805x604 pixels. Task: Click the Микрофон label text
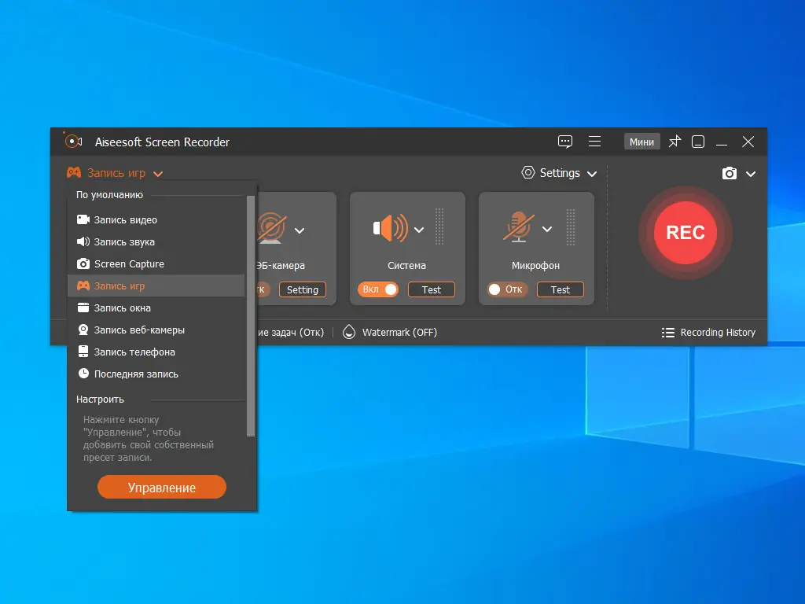pyautogui.click(x=535, y=266)
